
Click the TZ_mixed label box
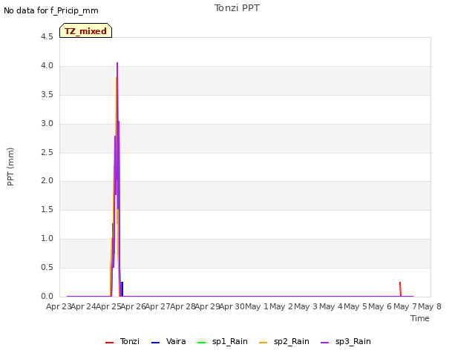(86, 30)
